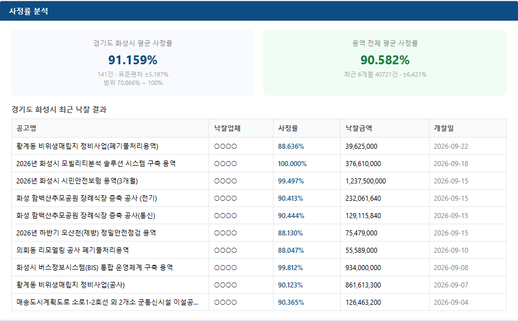Click the 88.130% rate value

pyautogui.click(x=290, y=233)
